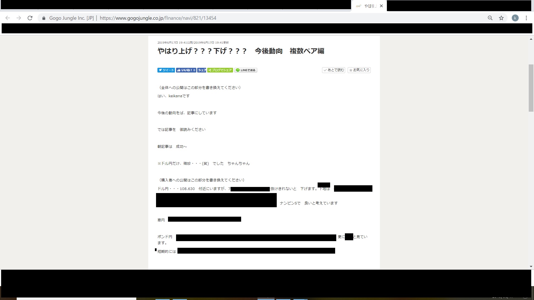534x300 pixels.
Task: Toggle あとで読む read-later checkmark
Action: [x=333, y=70]
